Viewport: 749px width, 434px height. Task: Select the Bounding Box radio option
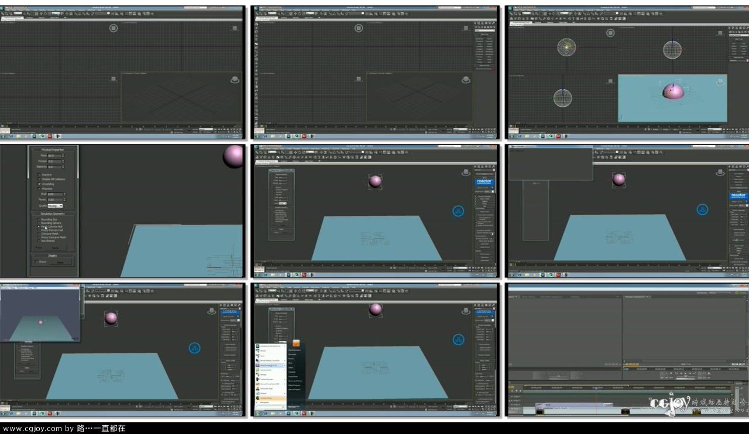click(39, 219)
